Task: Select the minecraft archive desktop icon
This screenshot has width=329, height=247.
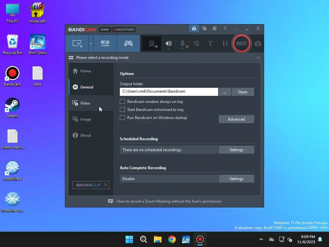Action: tap(37, 13)
